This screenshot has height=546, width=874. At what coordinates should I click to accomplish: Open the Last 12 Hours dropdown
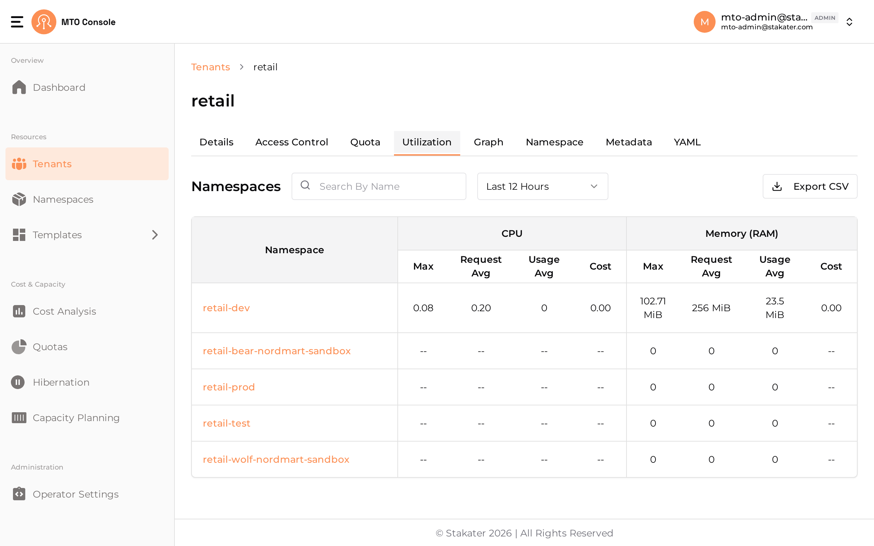(542, 186)
